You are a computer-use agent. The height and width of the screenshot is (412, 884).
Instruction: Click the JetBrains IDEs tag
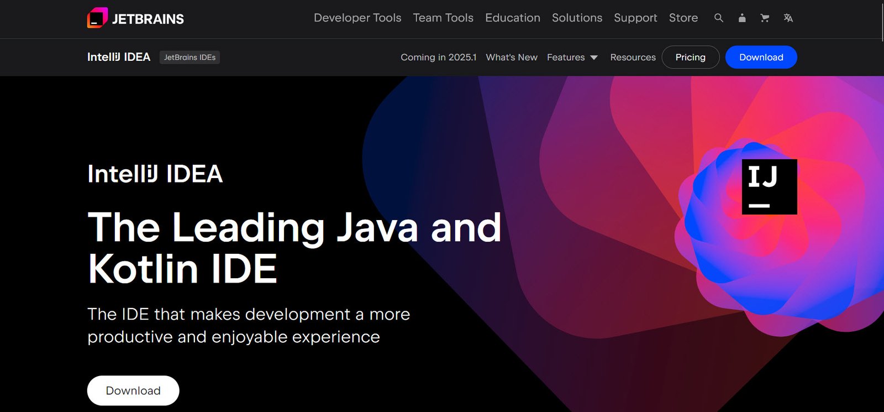click(190, 58)
